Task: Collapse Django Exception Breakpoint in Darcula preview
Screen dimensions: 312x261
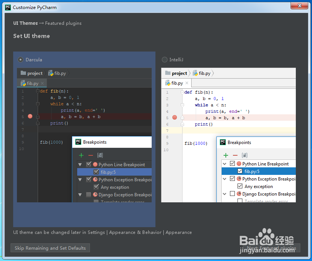Action: 80,195
